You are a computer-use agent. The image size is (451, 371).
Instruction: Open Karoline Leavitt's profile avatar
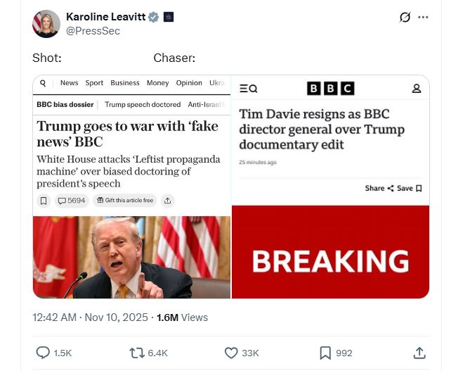(46, 24)
